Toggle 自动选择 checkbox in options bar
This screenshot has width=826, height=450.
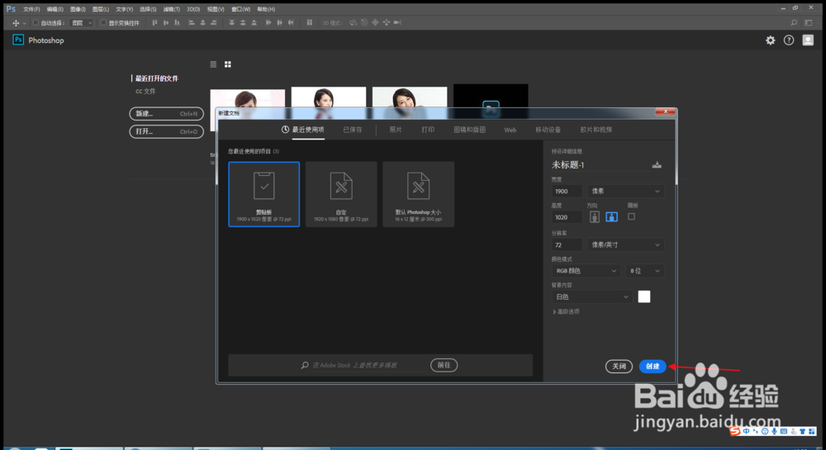[36, 22]
